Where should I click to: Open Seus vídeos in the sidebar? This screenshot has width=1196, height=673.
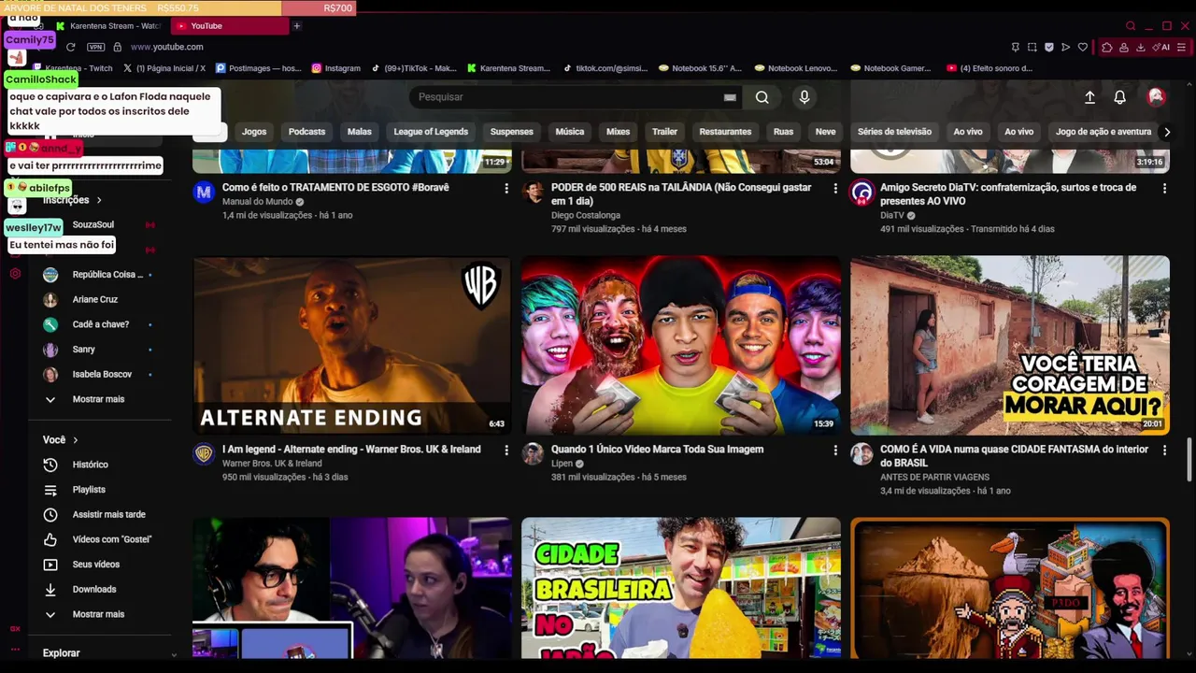[x=96, y=565]
